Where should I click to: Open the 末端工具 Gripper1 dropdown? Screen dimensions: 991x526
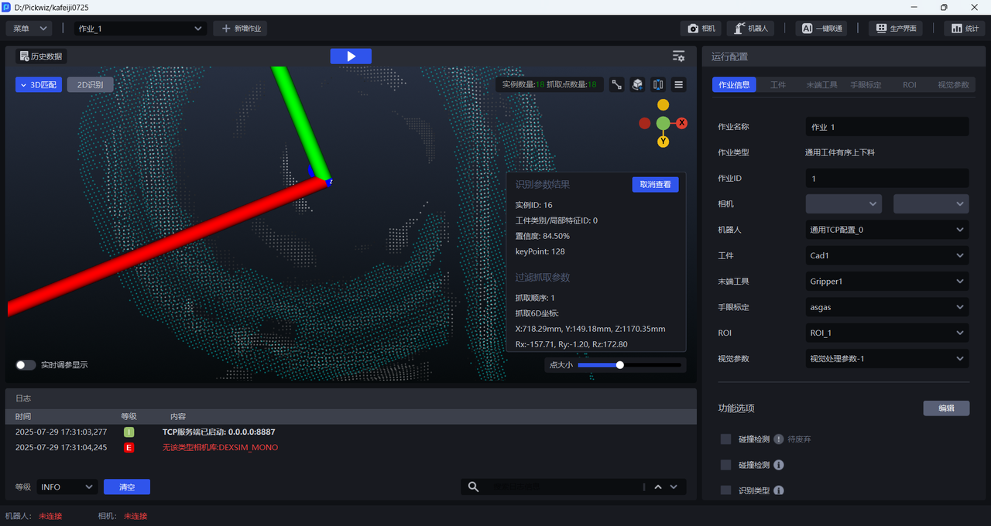pyautogui.click(x=886, y=282)
